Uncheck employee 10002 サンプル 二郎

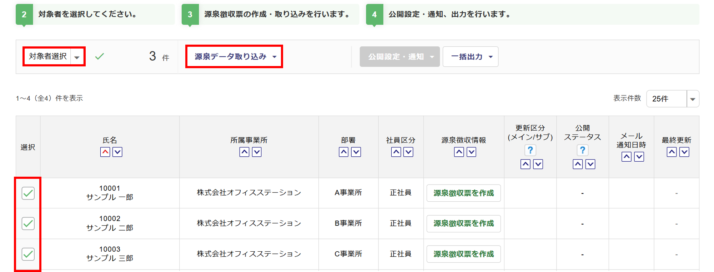[x=28, y=223]
